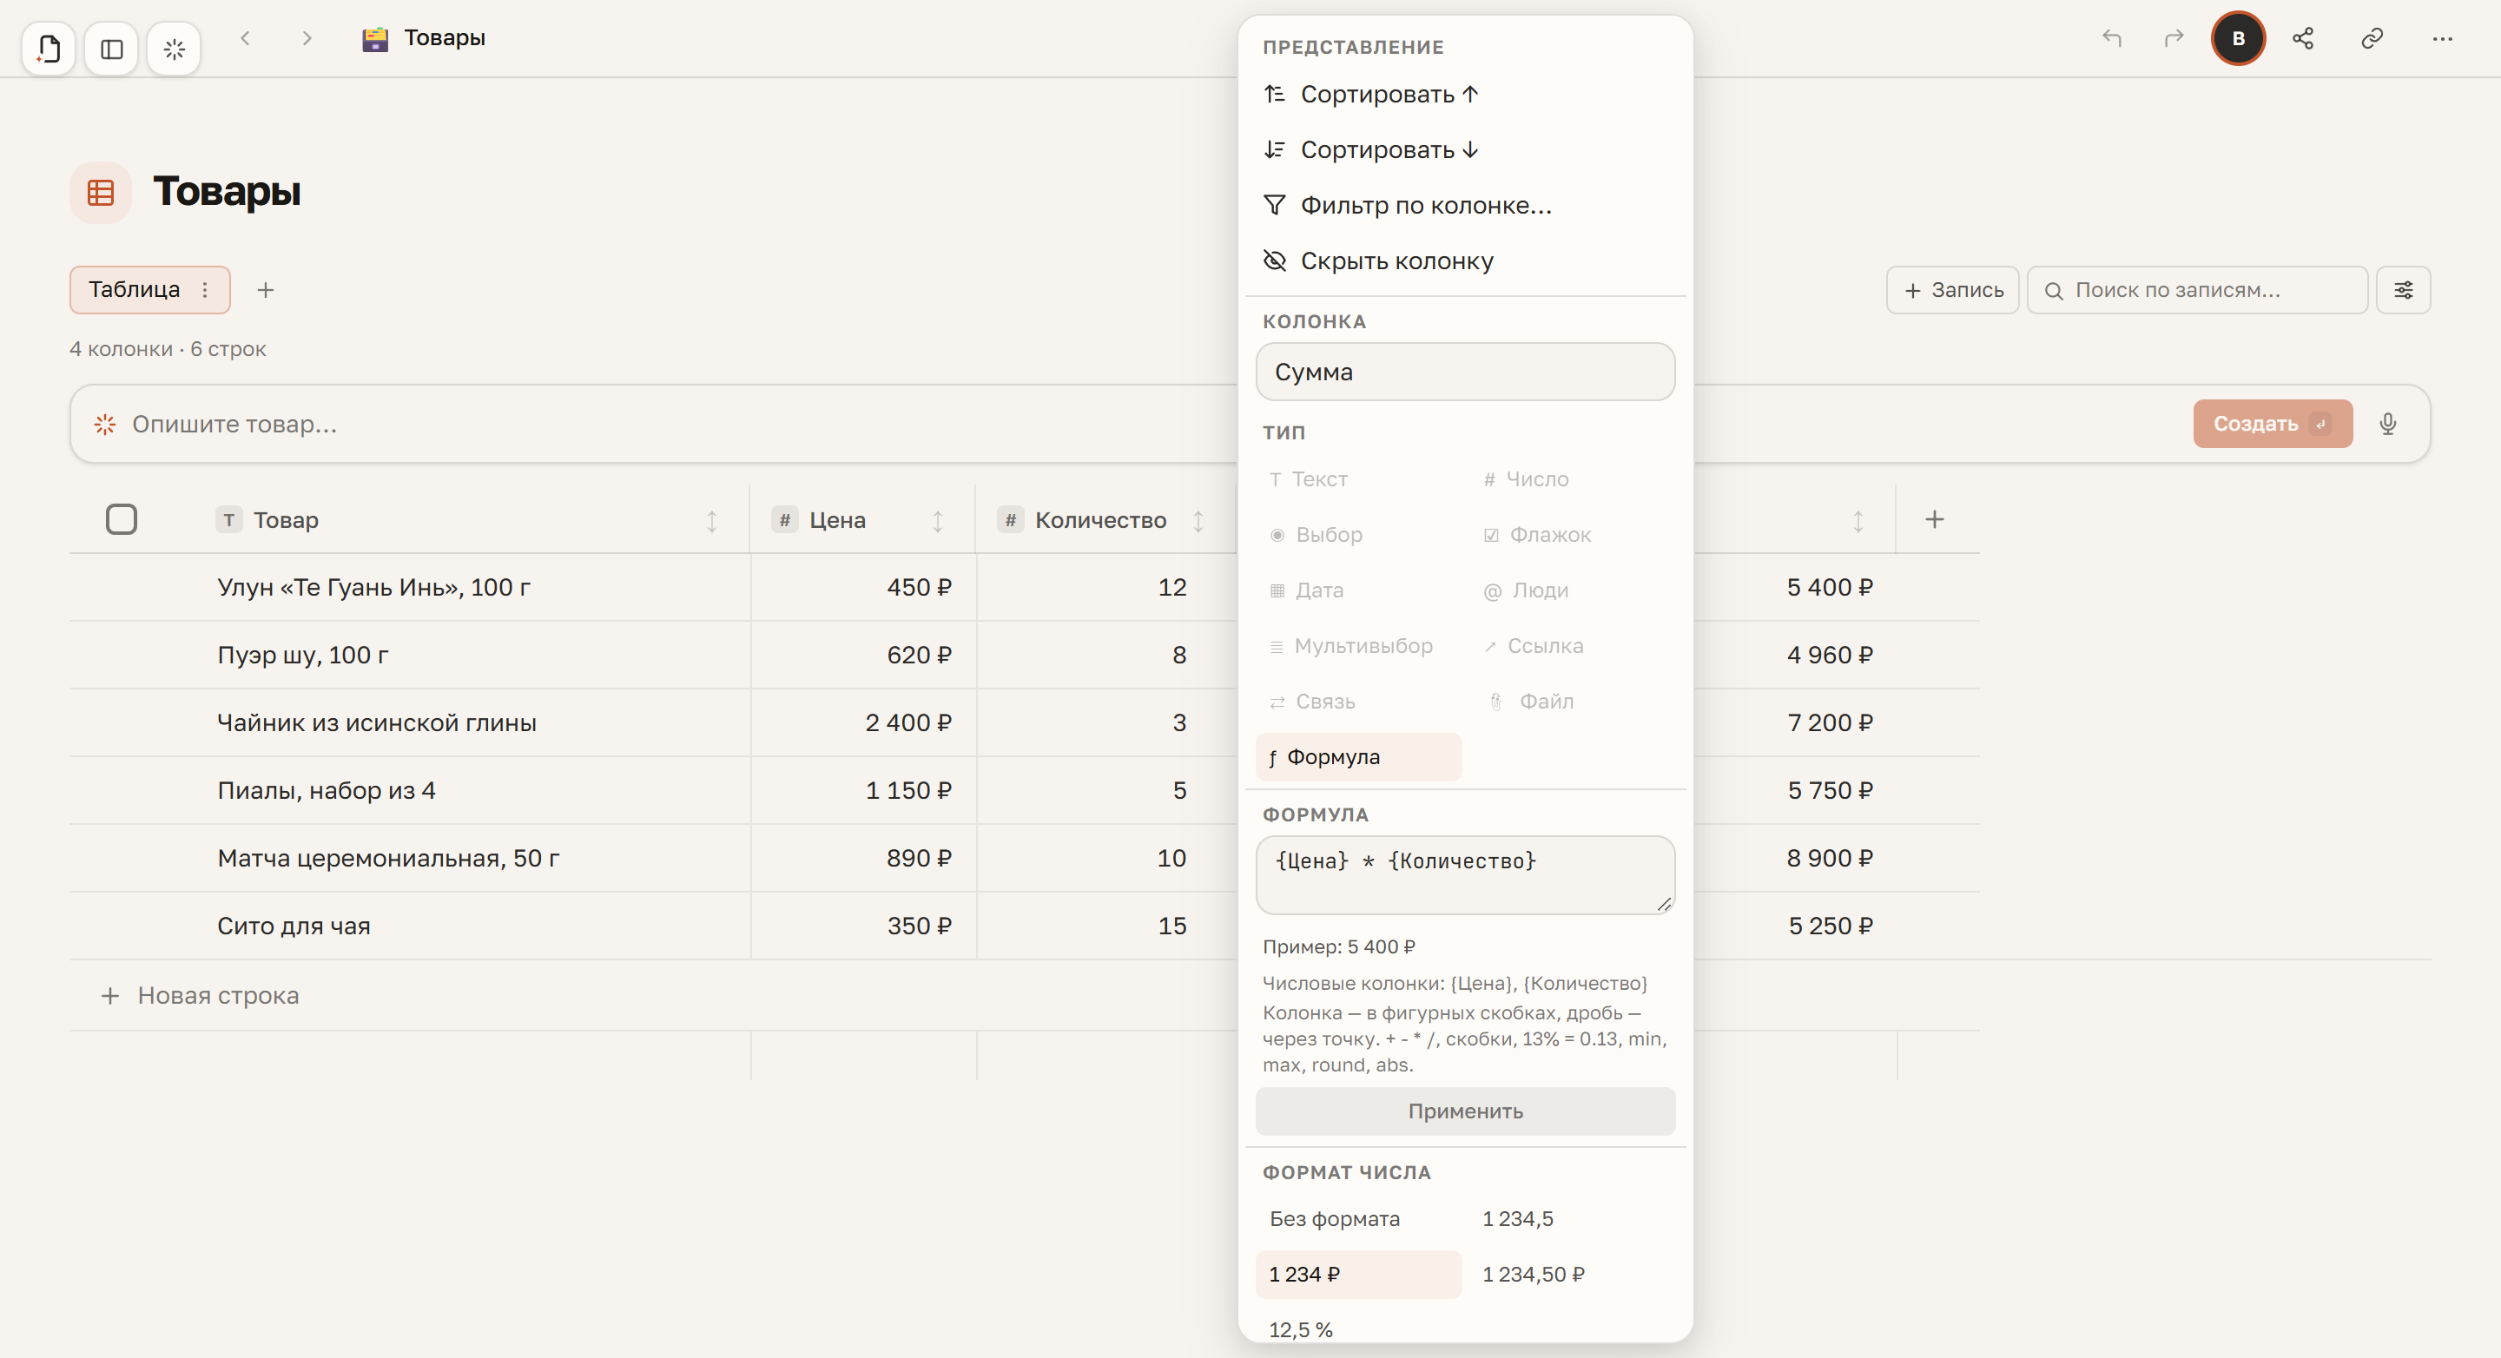2501x1358 pixels.
Task: Copy link via chain icon
Action: pyautogui.click(x=2372, y=38)
